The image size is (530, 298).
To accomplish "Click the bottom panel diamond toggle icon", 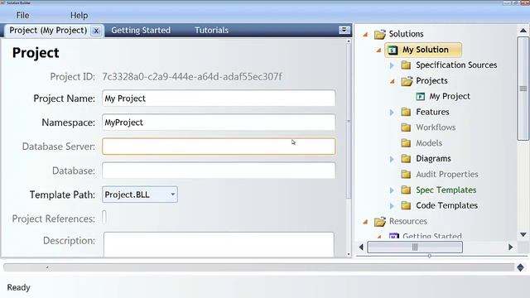I will click(521, 267).
